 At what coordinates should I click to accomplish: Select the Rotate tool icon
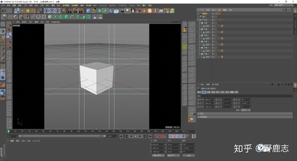(x=33, y=11)
